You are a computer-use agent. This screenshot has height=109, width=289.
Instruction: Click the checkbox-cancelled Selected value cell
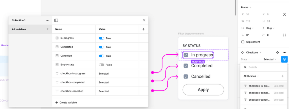click(x=117, y=91)
